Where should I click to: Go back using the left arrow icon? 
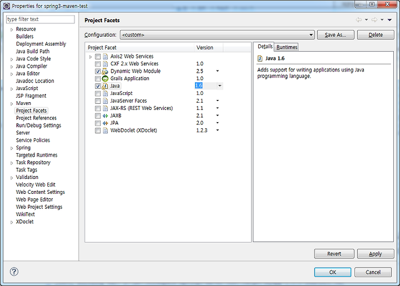pyautogui.click(x=359, y=20)
